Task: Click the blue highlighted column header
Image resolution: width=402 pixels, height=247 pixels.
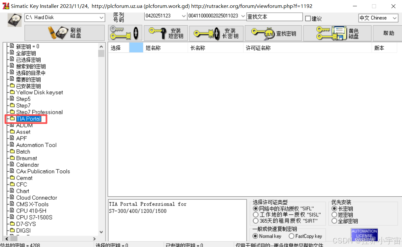Action: 136,48
